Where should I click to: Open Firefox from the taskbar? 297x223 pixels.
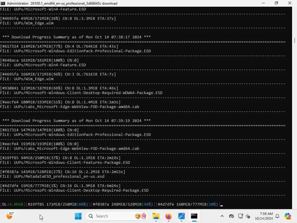click(169, 216)
